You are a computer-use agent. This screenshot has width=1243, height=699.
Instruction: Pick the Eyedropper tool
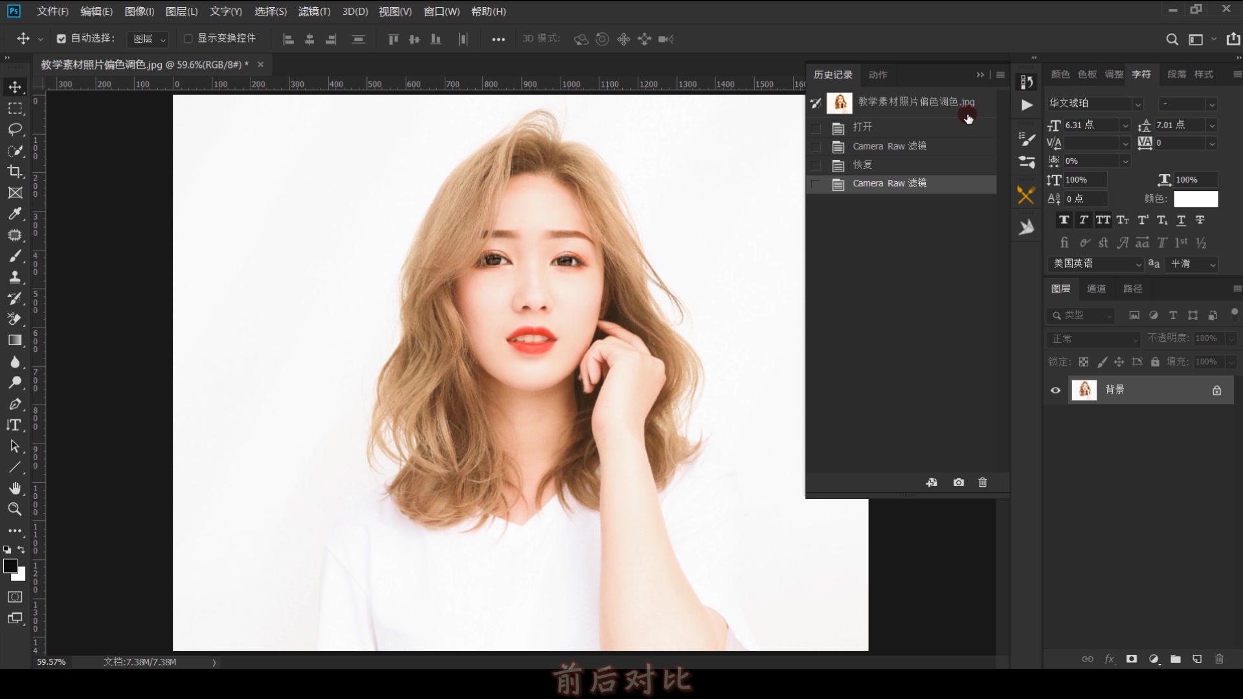(15, 214)
